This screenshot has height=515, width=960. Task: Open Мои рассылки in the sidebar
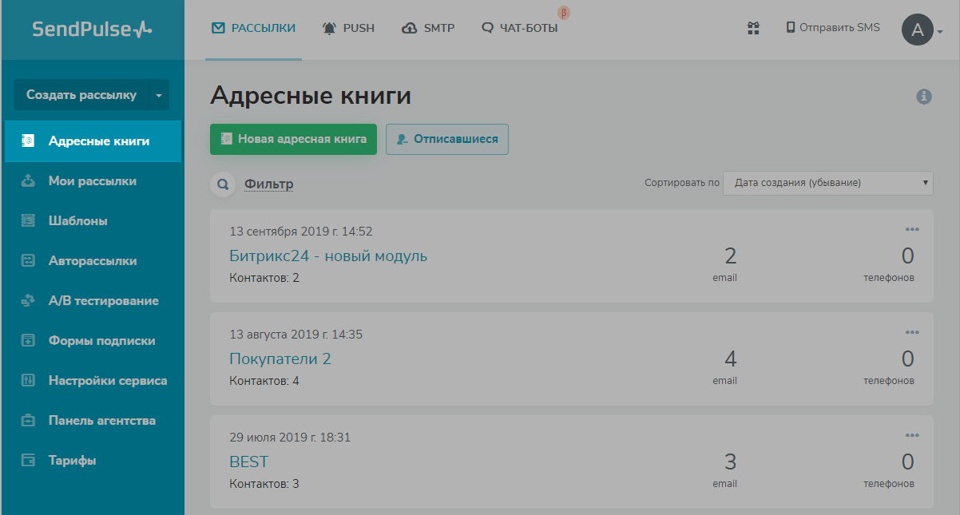93,181
